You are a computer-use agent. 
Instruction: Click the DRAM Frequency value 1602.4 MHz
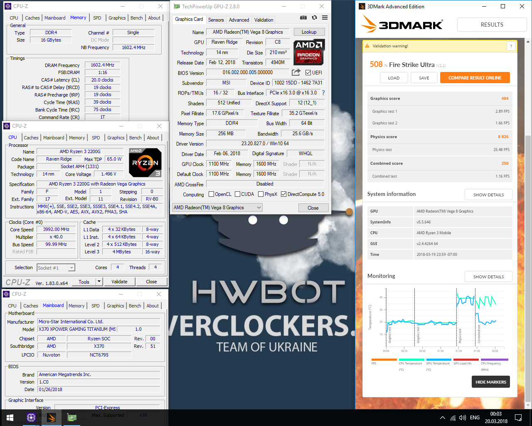point(102,65)
